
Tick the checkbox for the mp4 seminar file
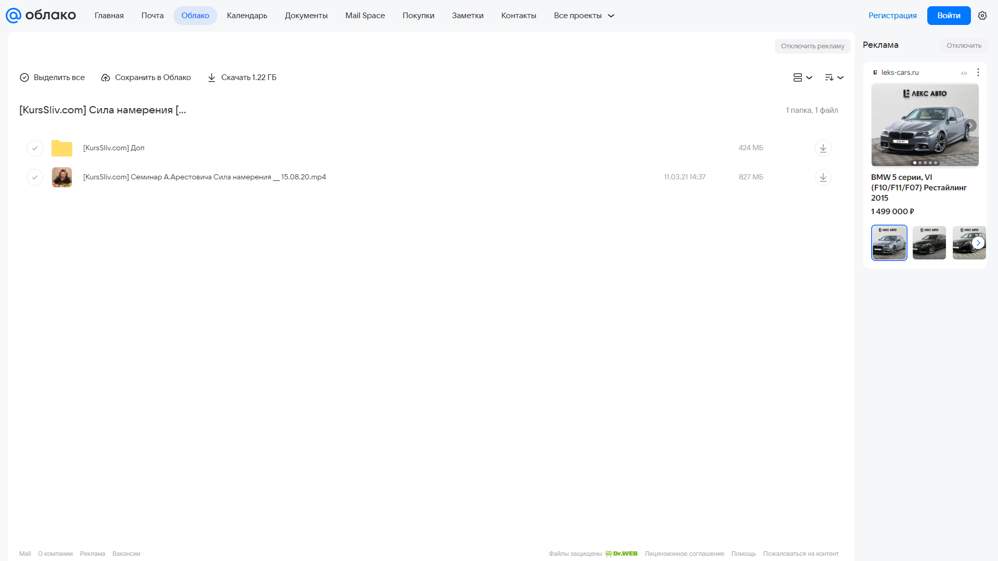click(x=35, y=177)
